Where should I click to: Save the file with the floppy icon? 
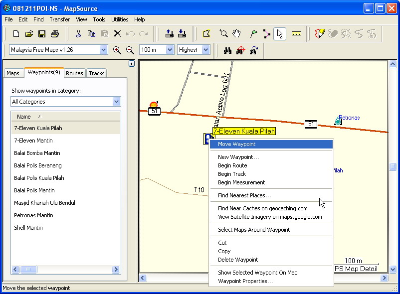pyautogui.click(x=42, y=33)
